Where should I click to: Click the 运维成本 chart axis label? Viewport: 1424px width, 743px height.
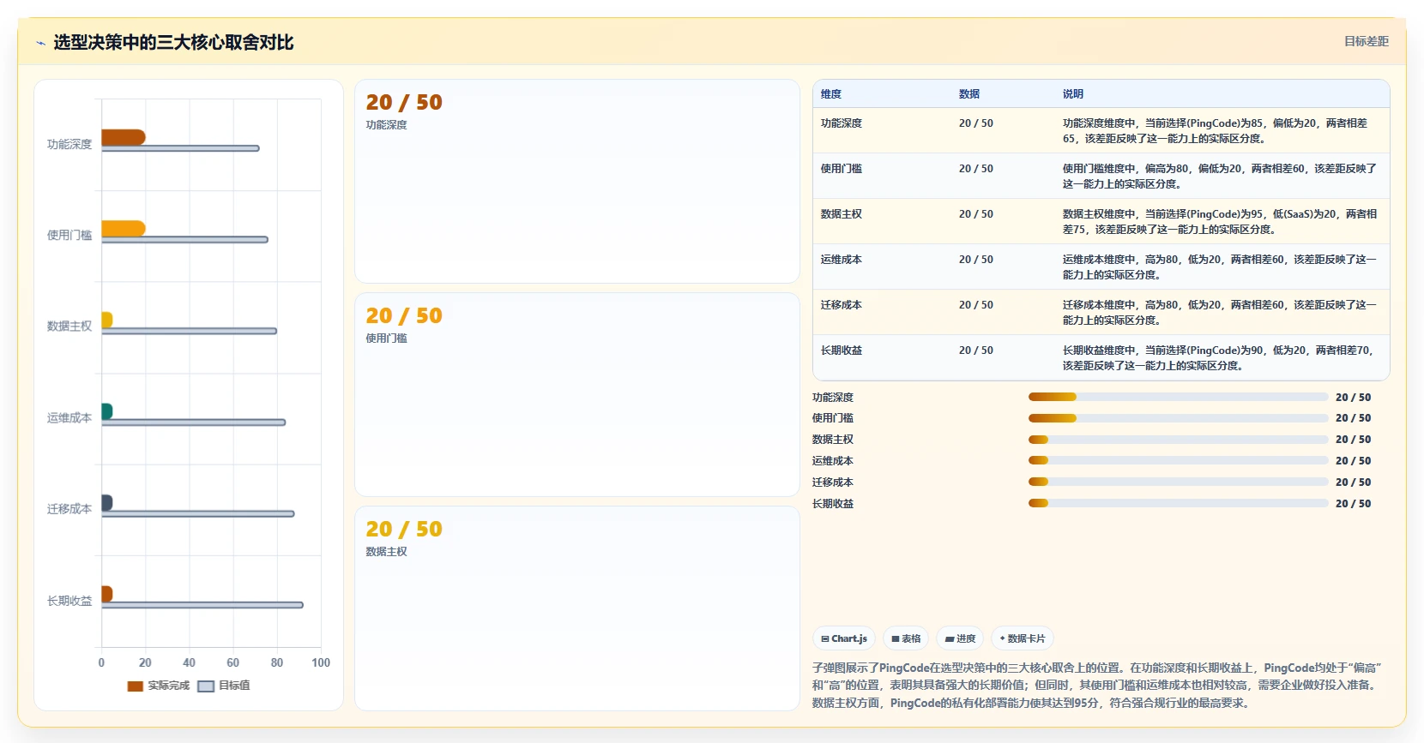click(x=69, y=418)
